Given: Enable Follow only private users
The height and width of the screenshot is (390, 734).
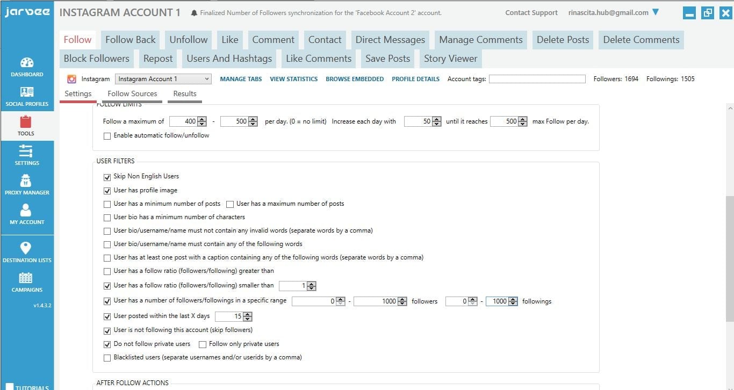Looking at the screenshot, I should [x=203, y=344].
